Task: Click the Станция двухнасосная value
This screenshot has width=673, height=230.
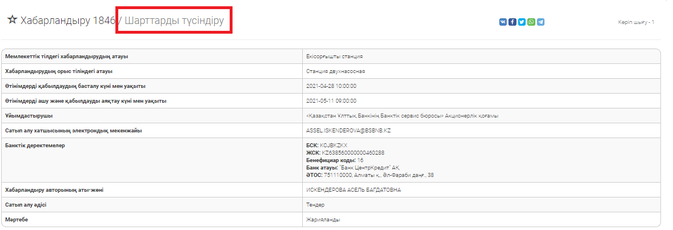Action: tap(335, 71)
